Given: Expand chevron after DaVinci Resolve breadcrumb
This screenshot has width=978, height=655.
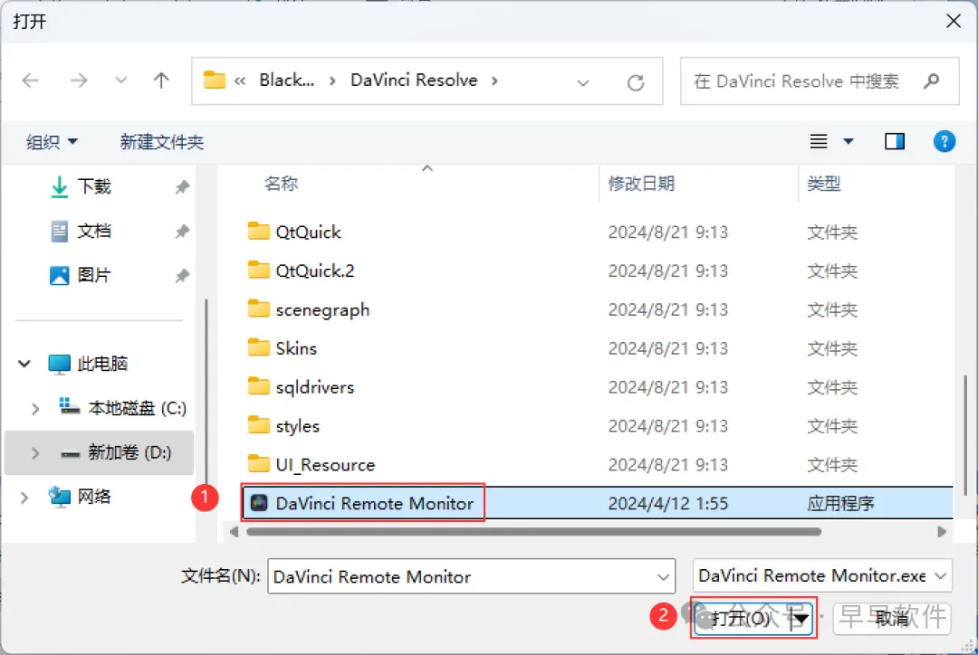Looking at the screenshot, I should coord(494,81).
